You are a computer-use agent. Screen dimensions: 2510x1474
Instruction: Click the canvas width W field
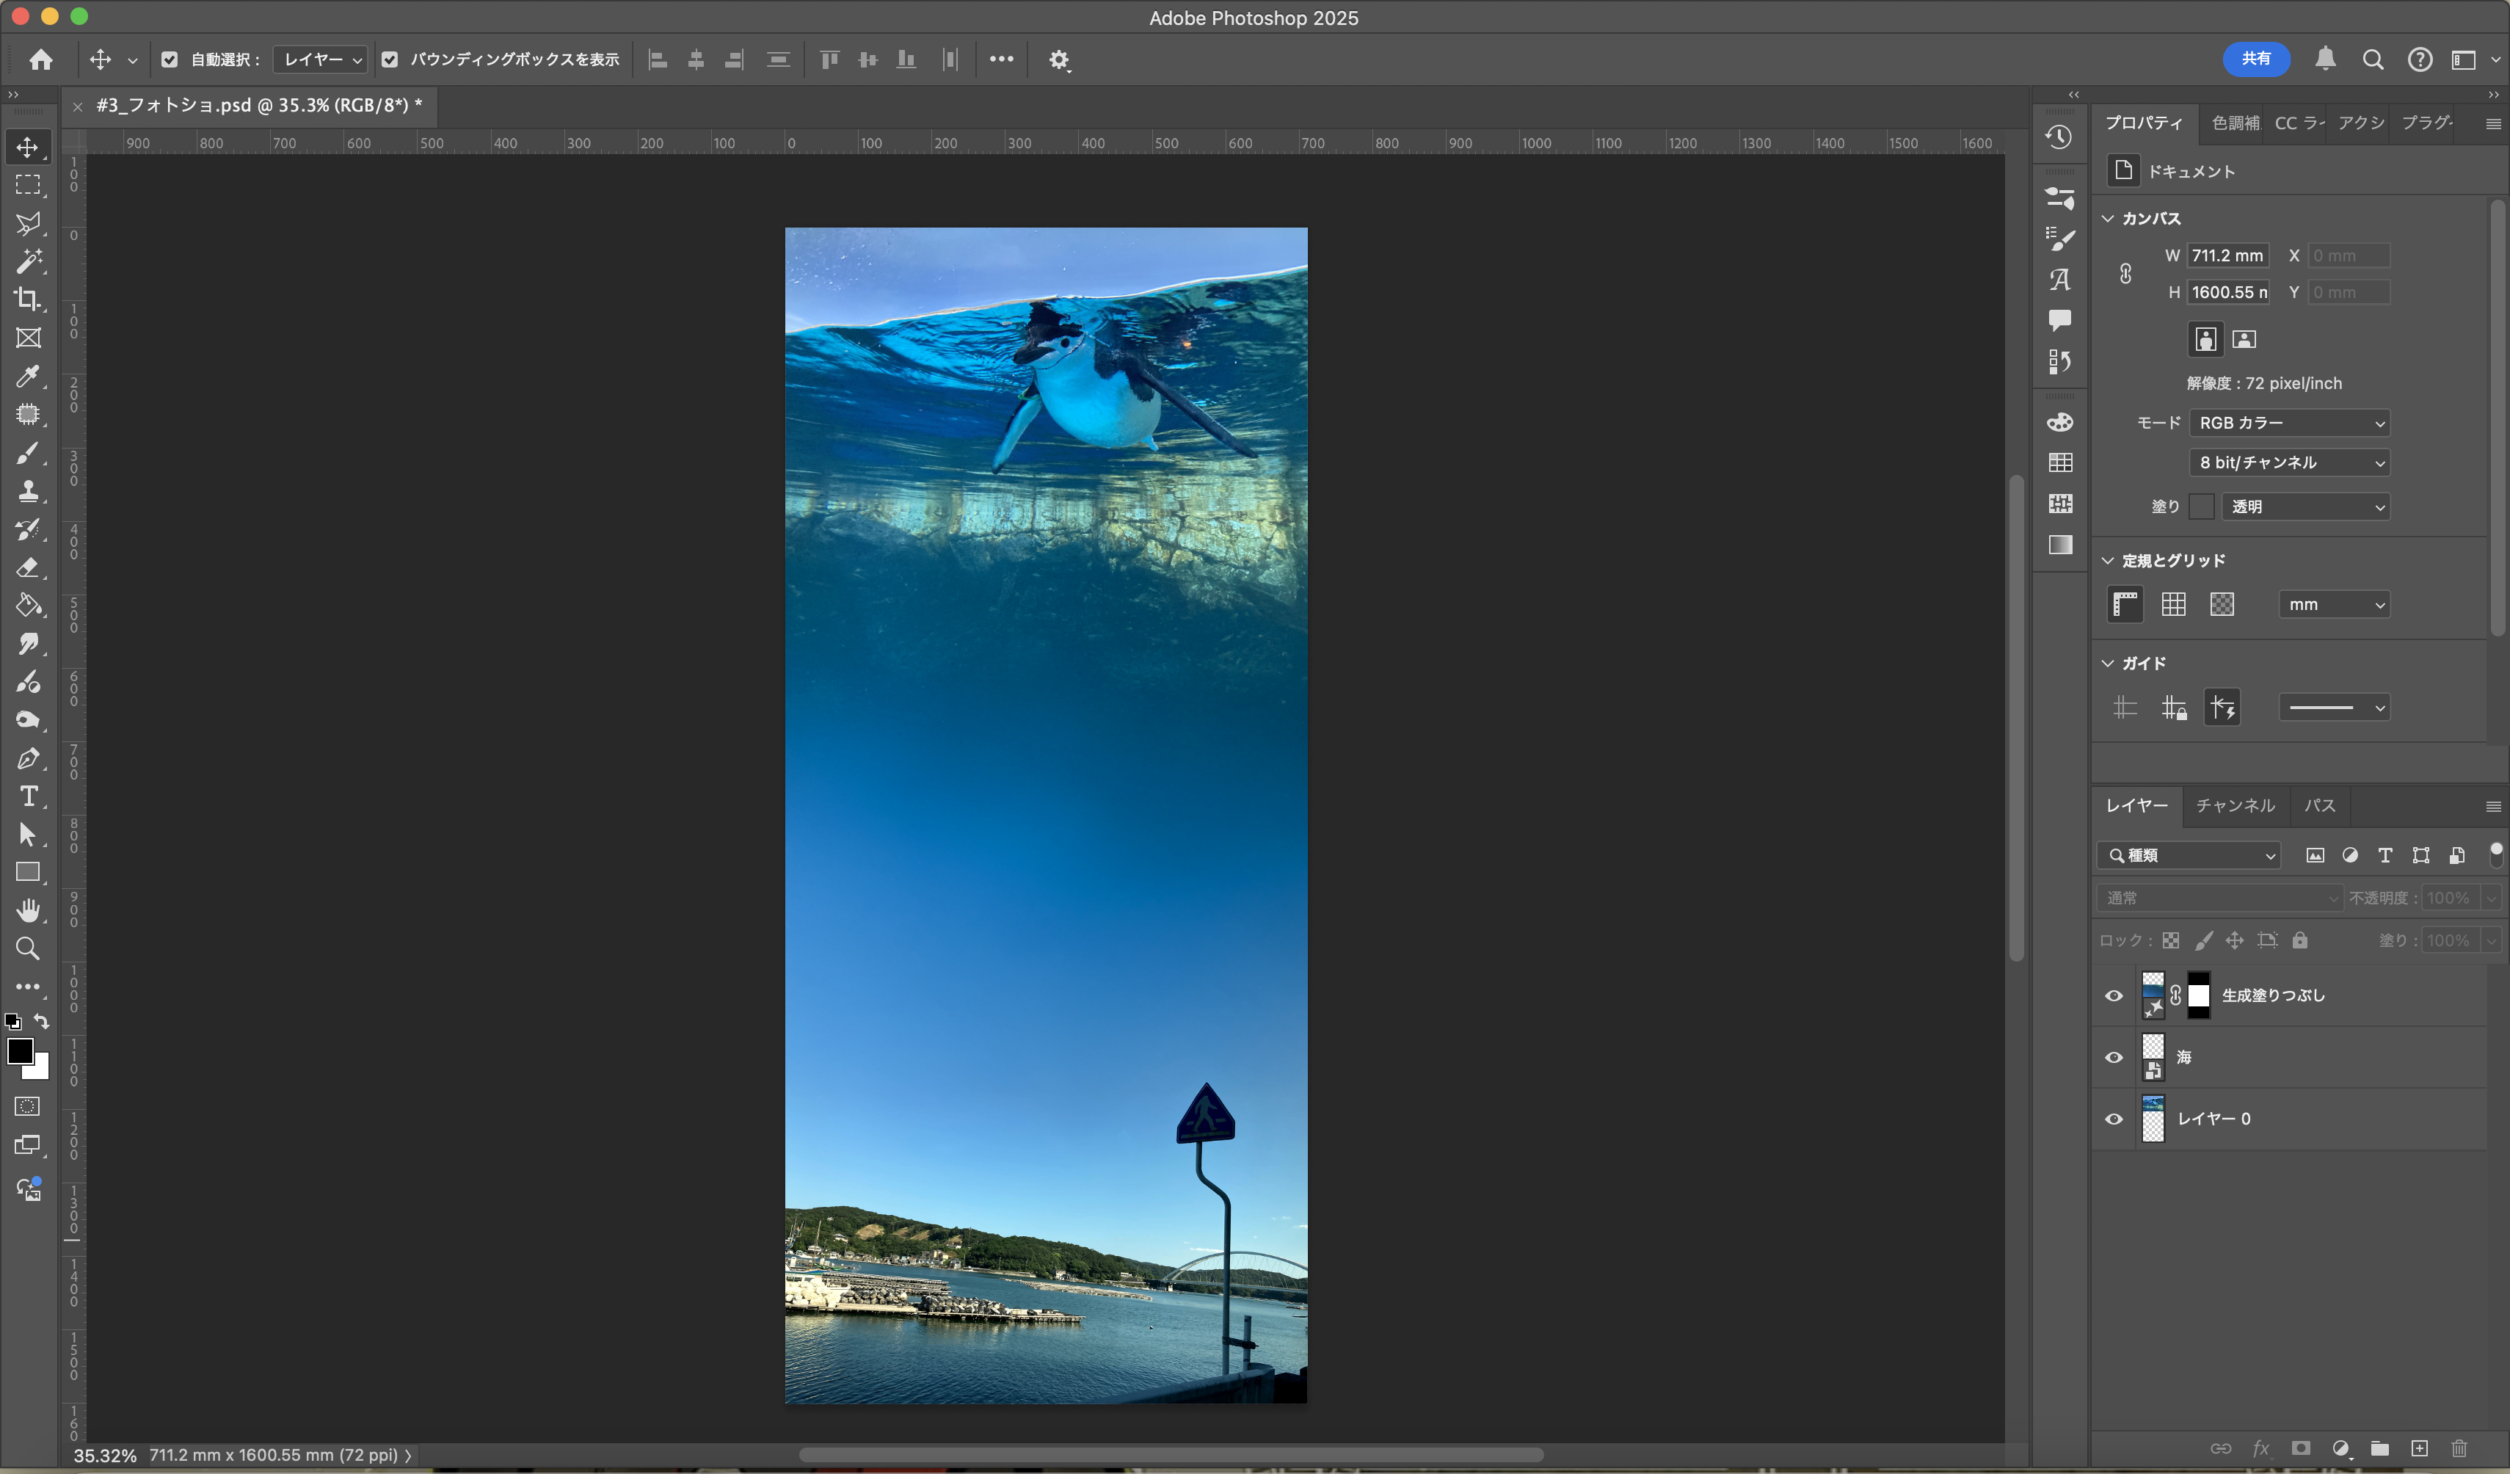click(2227, 256)
